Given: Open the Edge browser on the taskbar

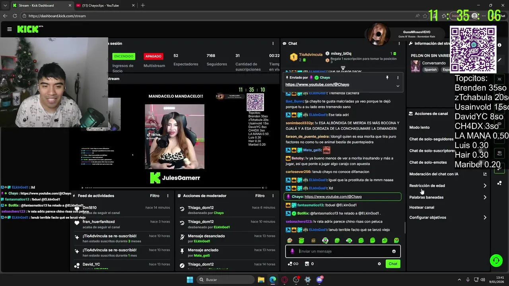Looking at the screenshot, I should tap(272, 280).
